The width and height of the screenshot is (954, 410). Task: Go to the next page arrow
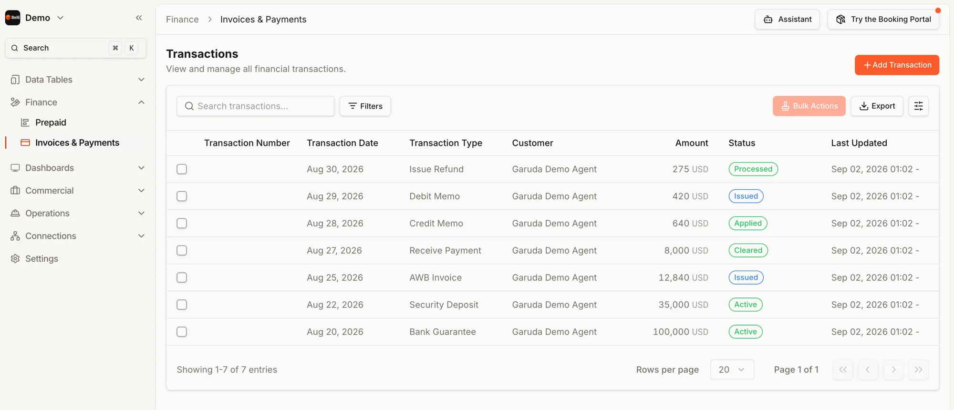pyautogui.click(x=893, y=369)
